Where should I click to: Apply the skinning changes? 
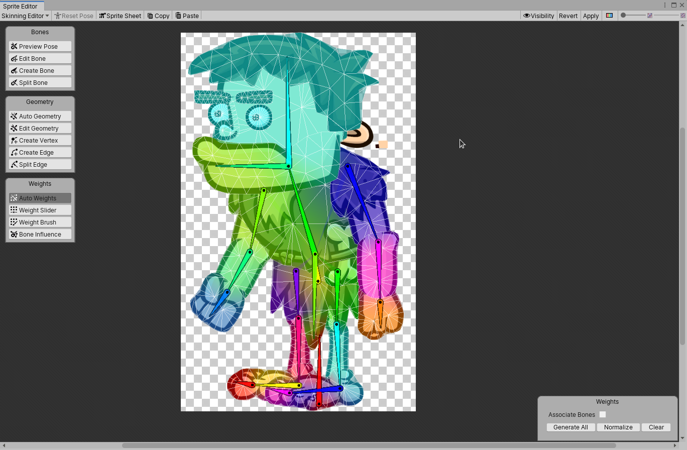pyautogui.click(x=591, y=16)
